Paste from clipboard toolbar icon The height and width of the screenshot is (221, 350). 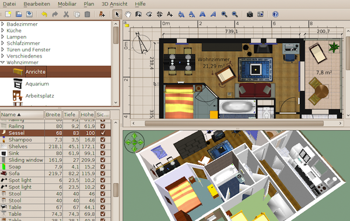(x=87, y=14)
